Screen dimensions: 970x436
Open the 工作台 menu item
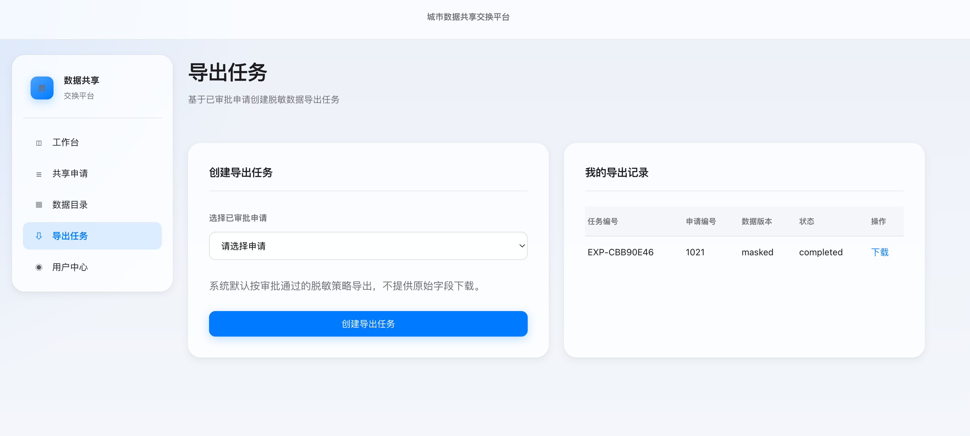[92, 142]
